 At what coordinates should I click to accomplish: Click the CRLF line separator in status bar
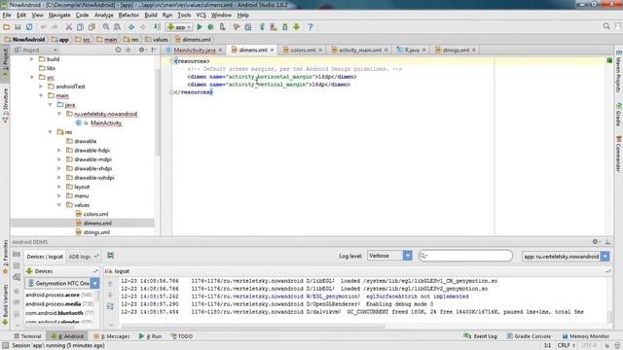(x=566, y=345)
